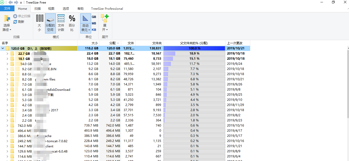The image size is (349, 161).
Task: Open the TreeSize Professional tab
Action: pos(107,8)
